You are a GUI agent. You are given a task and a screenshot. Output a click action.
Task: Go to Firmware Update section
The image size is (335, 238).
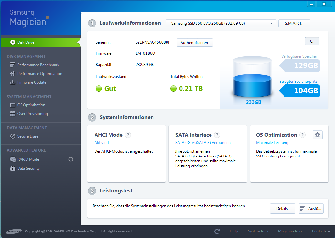coord(32,82)
